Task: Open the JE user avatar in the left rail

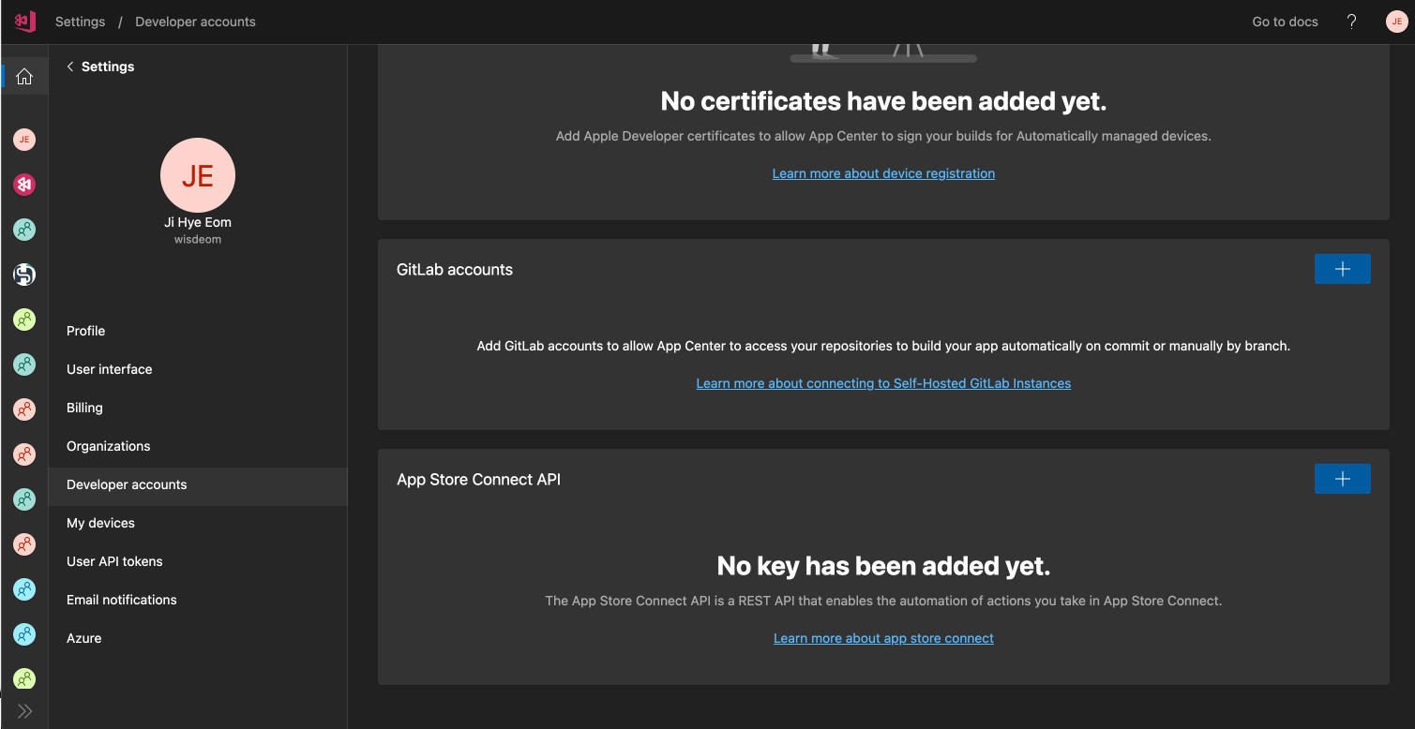Action: 24,140
